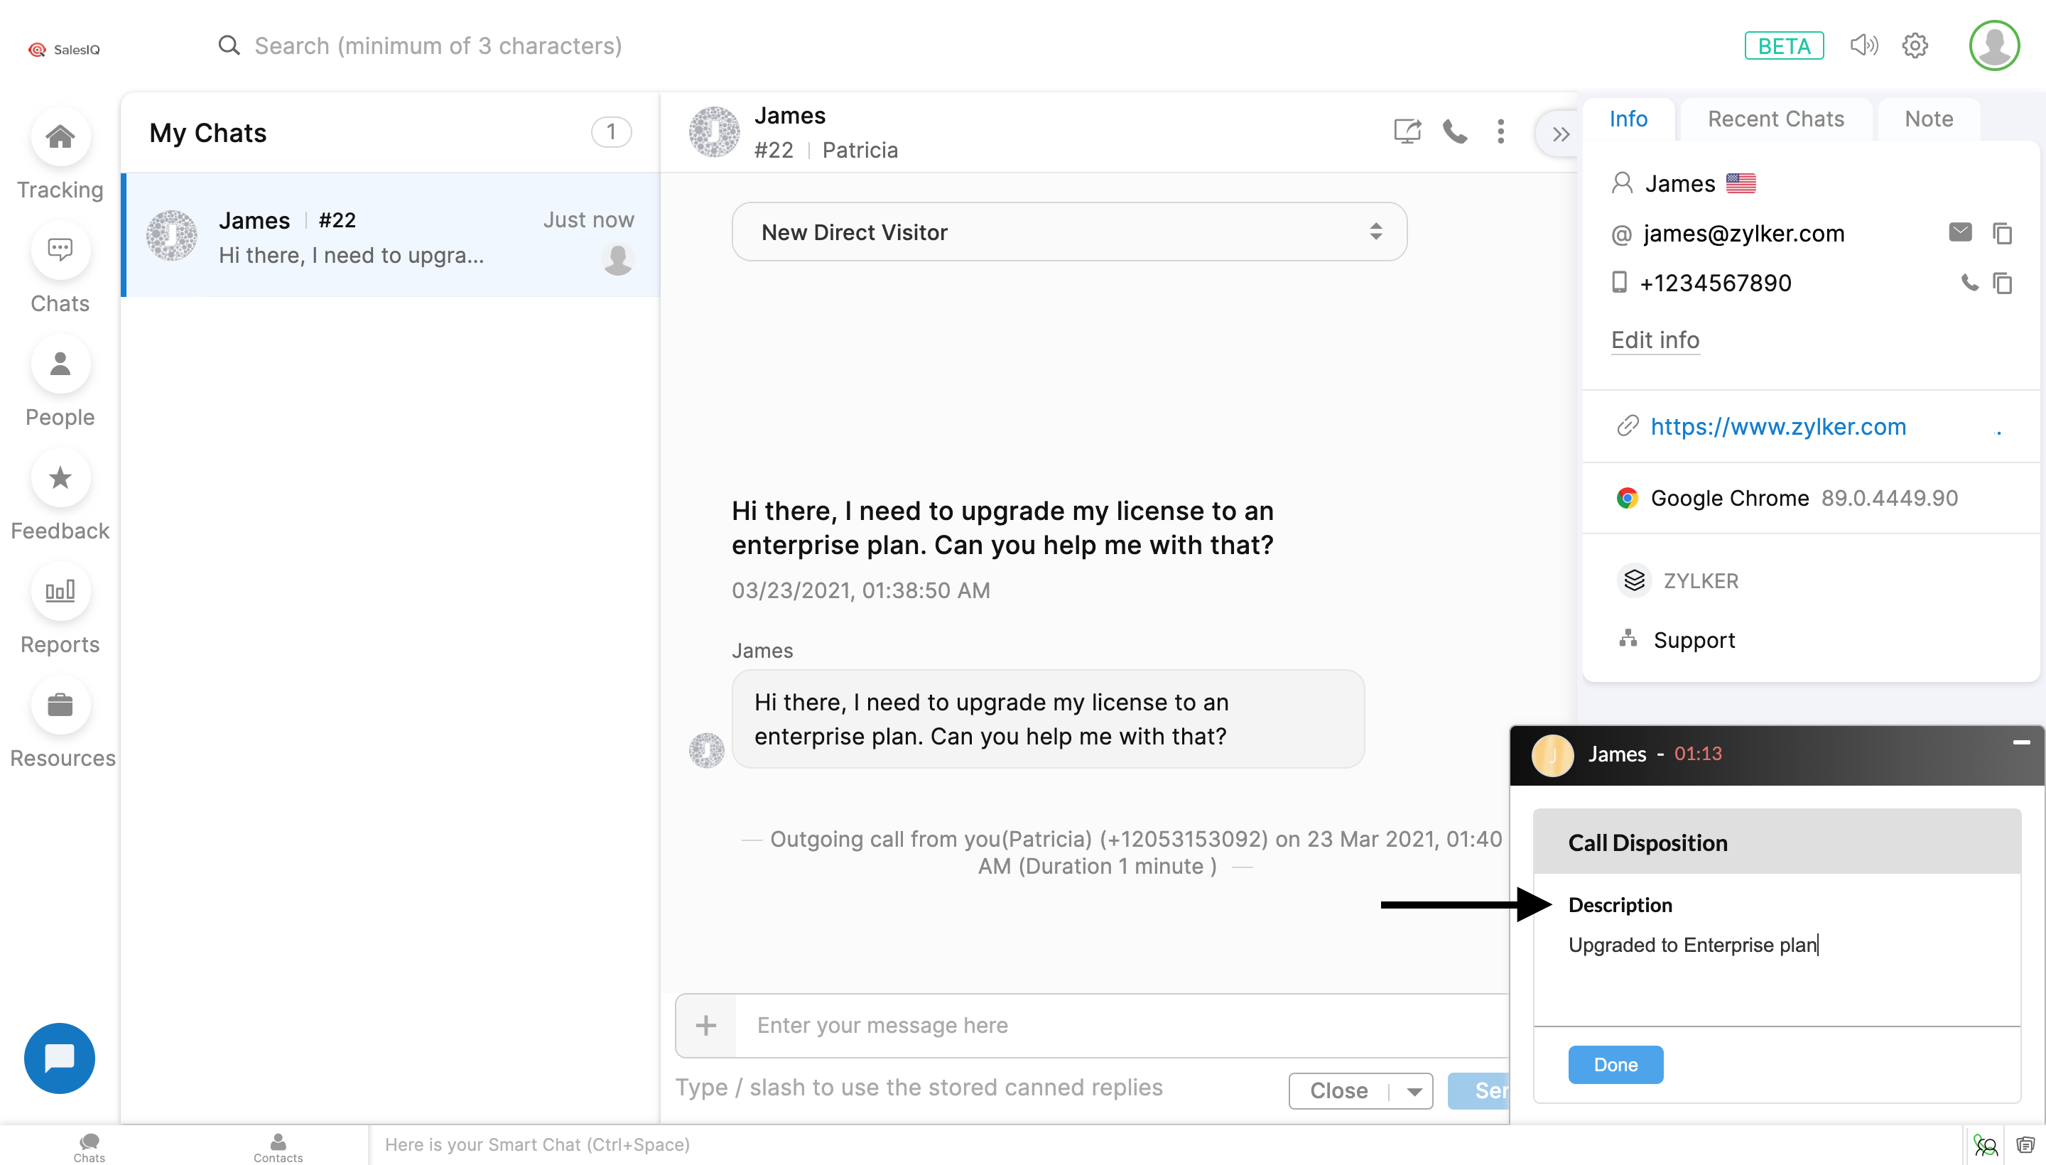Click the Resources briefcase icon

60,705
